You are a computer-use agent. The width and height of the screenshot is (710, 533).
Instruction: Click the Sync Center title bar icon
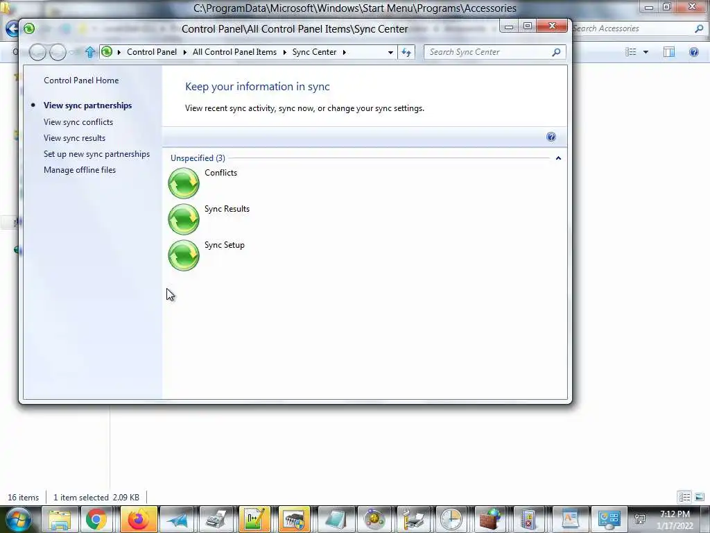tap(29, 28)
